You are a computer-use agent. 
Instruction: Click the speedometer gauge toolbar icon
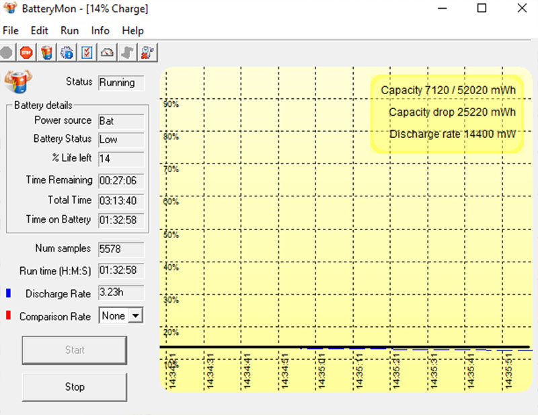[x=107, y=52]
